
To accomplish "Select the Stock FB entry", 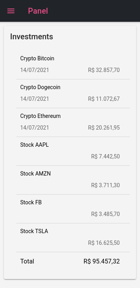I will (73, 209).
